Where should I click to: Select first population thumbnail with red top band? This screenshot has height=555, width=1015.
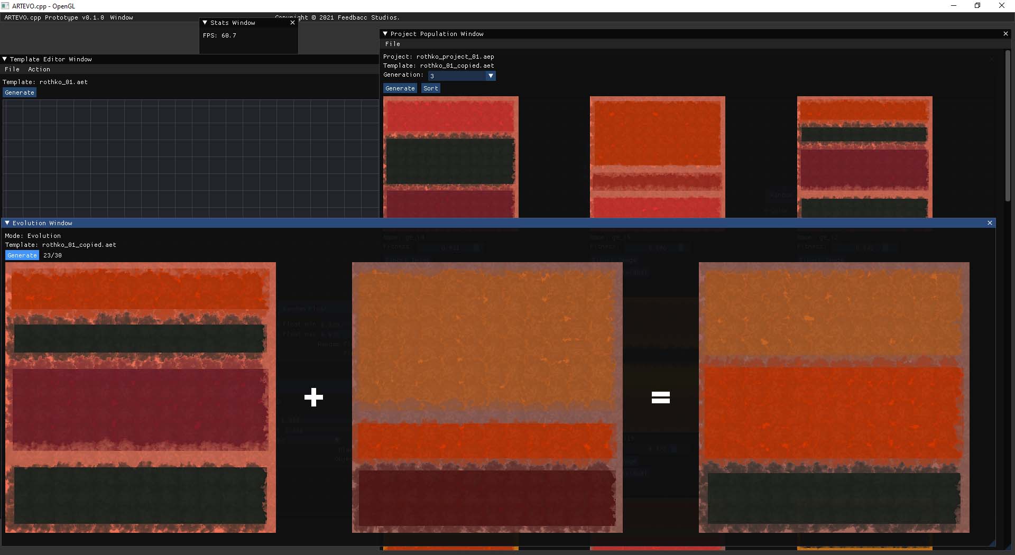tap(451, 157)
